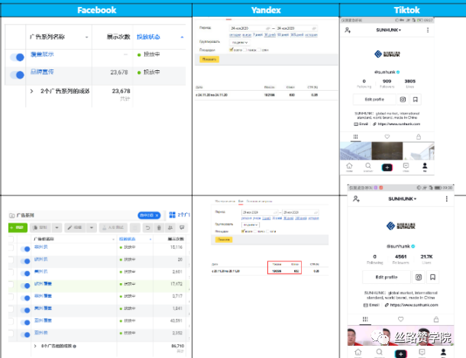The image size is (466, 358).
Task: Tap the Discover search icon in upper TikTok navbar
Action: [x=368, y=166]
